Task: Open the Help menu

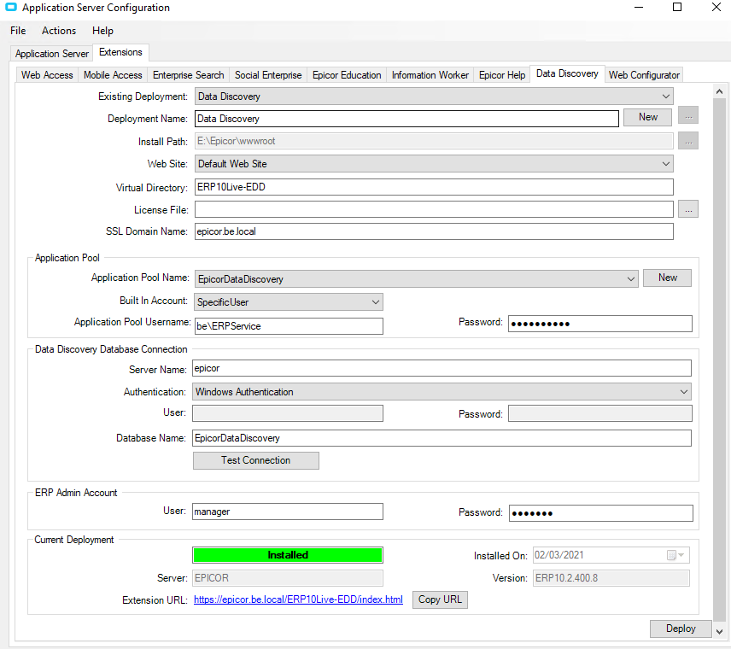Action: pos(102,31)
